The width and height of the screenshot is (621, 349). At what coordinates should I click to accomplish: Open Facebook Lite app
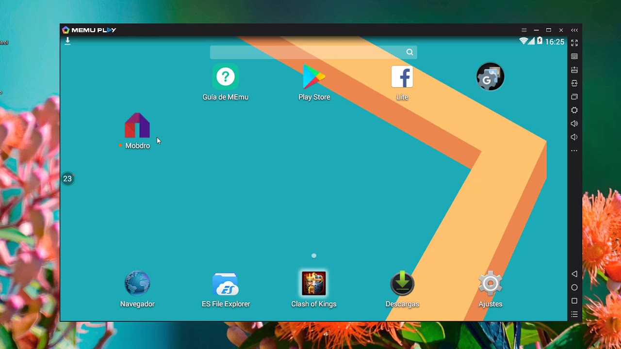tap(402, 77)
